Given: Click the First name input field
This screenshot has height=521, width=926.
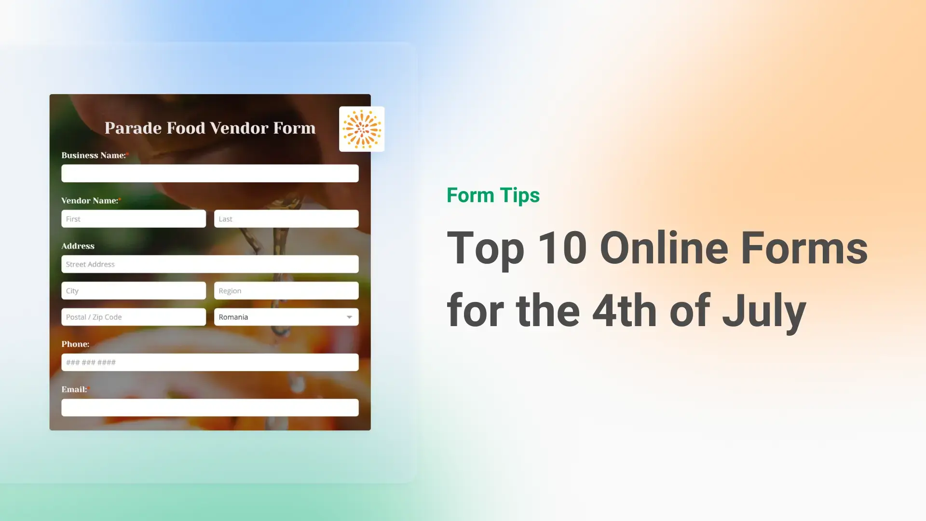Looking at the screenshot, I should click(133, 219).
